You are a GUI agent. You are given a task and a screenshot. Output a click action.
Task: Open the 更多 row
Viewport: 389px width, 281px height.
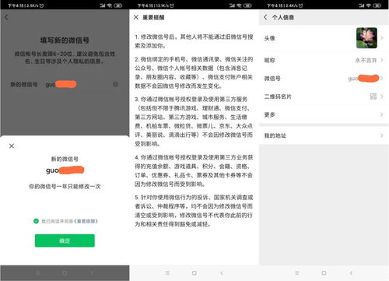point(324,114)
